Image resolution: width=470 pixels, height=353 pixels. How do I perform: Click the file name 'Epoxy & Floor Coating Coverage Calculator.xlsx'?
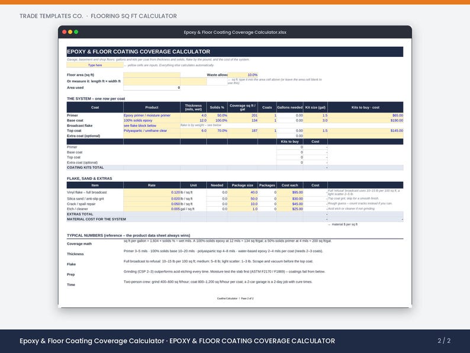pos(235,32)
